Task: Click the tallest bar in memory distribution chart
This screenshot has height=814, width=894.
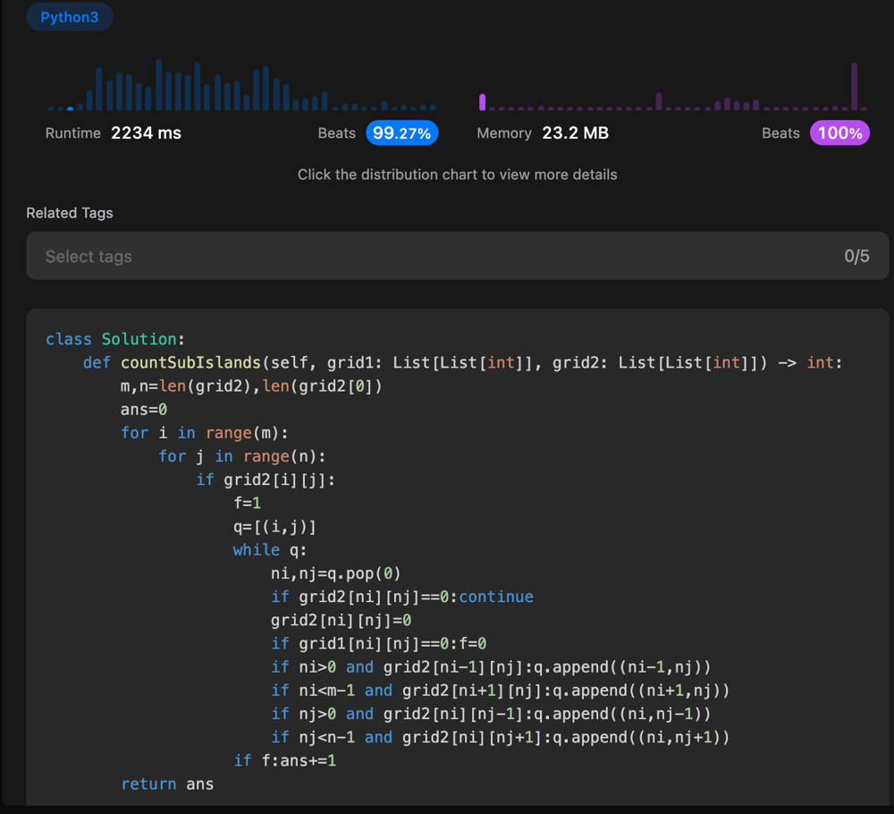Action: point(855,87)
